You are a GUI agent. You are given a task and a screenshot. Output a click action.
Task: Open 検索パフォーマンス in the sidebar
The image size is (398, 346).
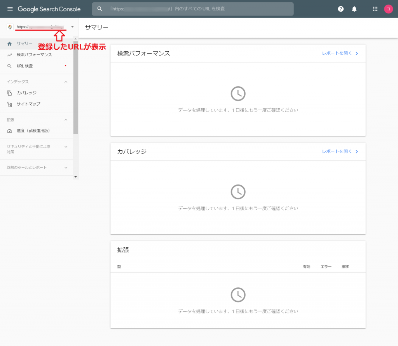coord(34,55)
